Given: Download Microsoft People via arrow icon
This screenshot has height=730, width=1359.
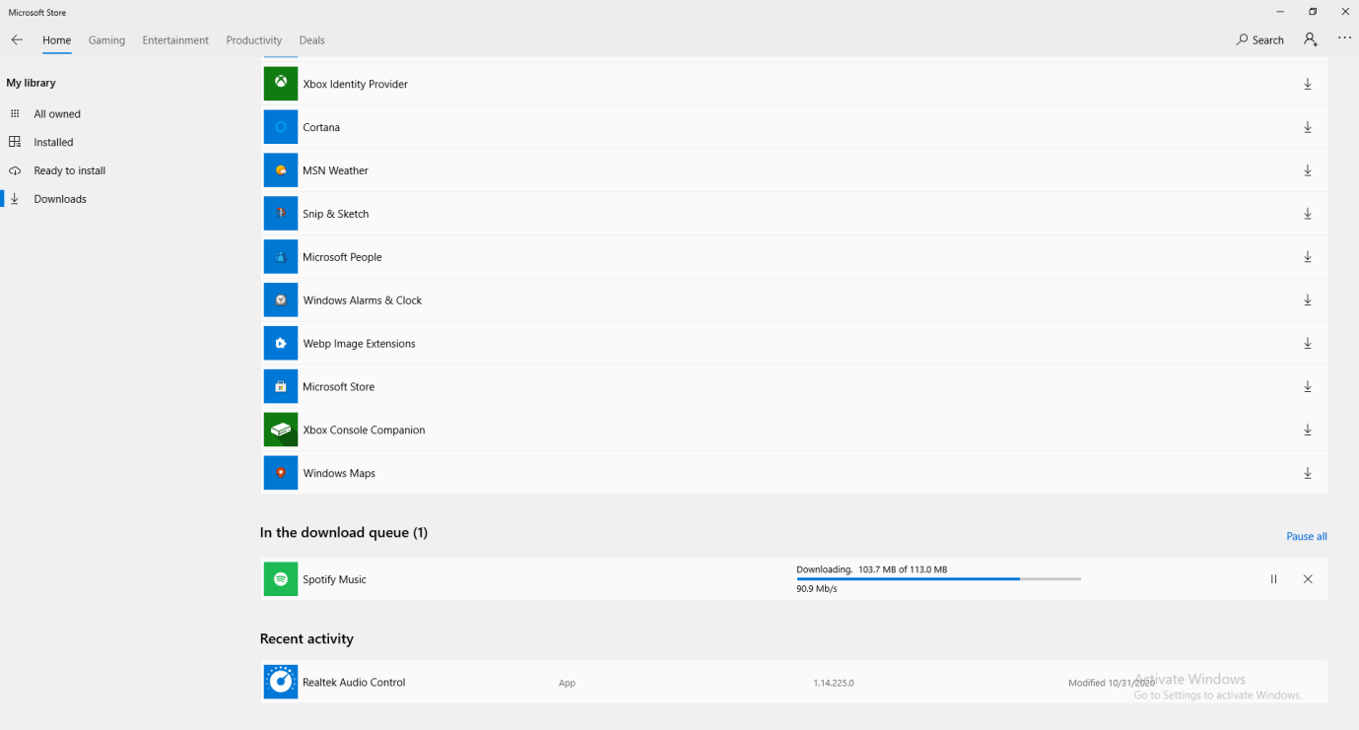Looking at the screenshot, I should tap(1308, 257).
